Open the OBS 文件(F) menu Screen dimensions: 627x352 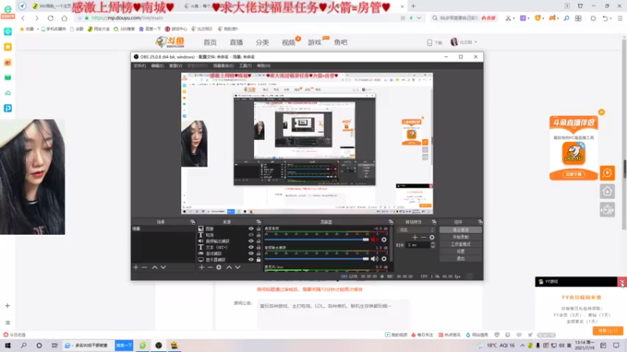click(x=140, y=66)
